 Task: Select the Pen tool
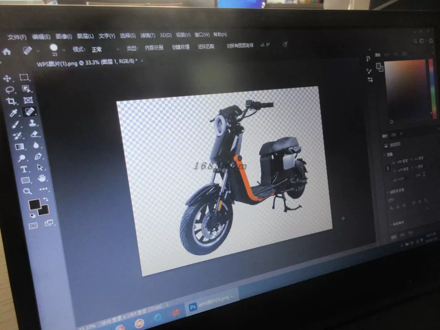pyautogui.click(x=38, y=156)
